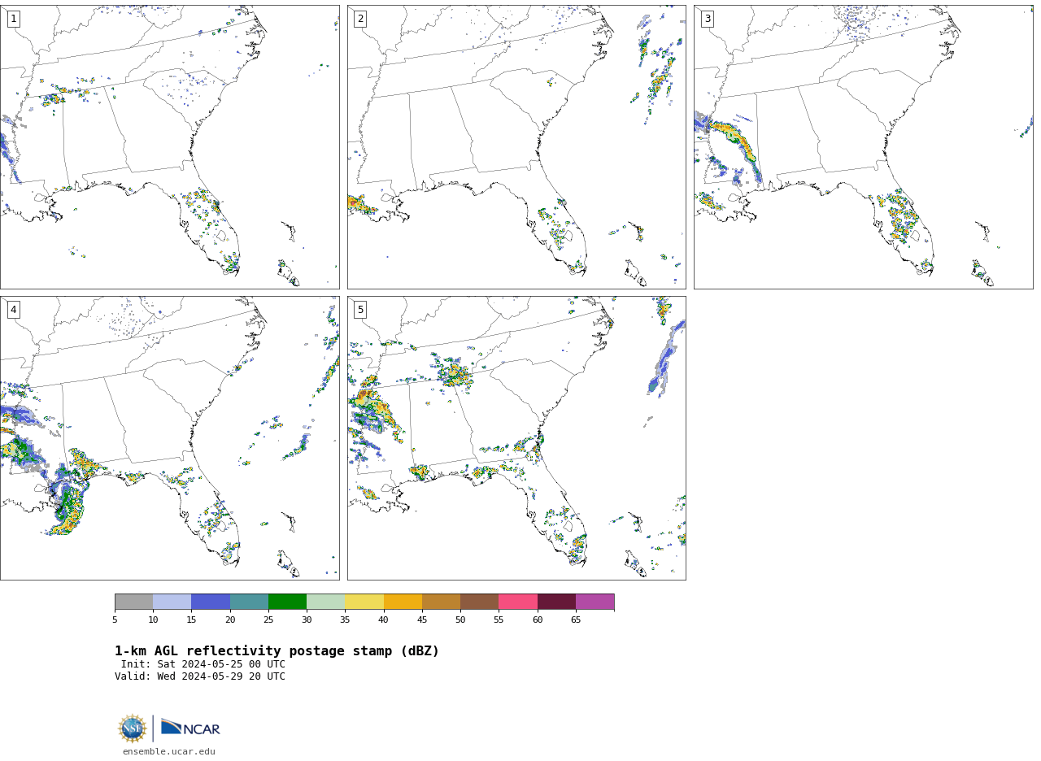The width and height of the screenshot is (1041, 761).
Task: Click the NCAR logo
Action: point(190,728)
